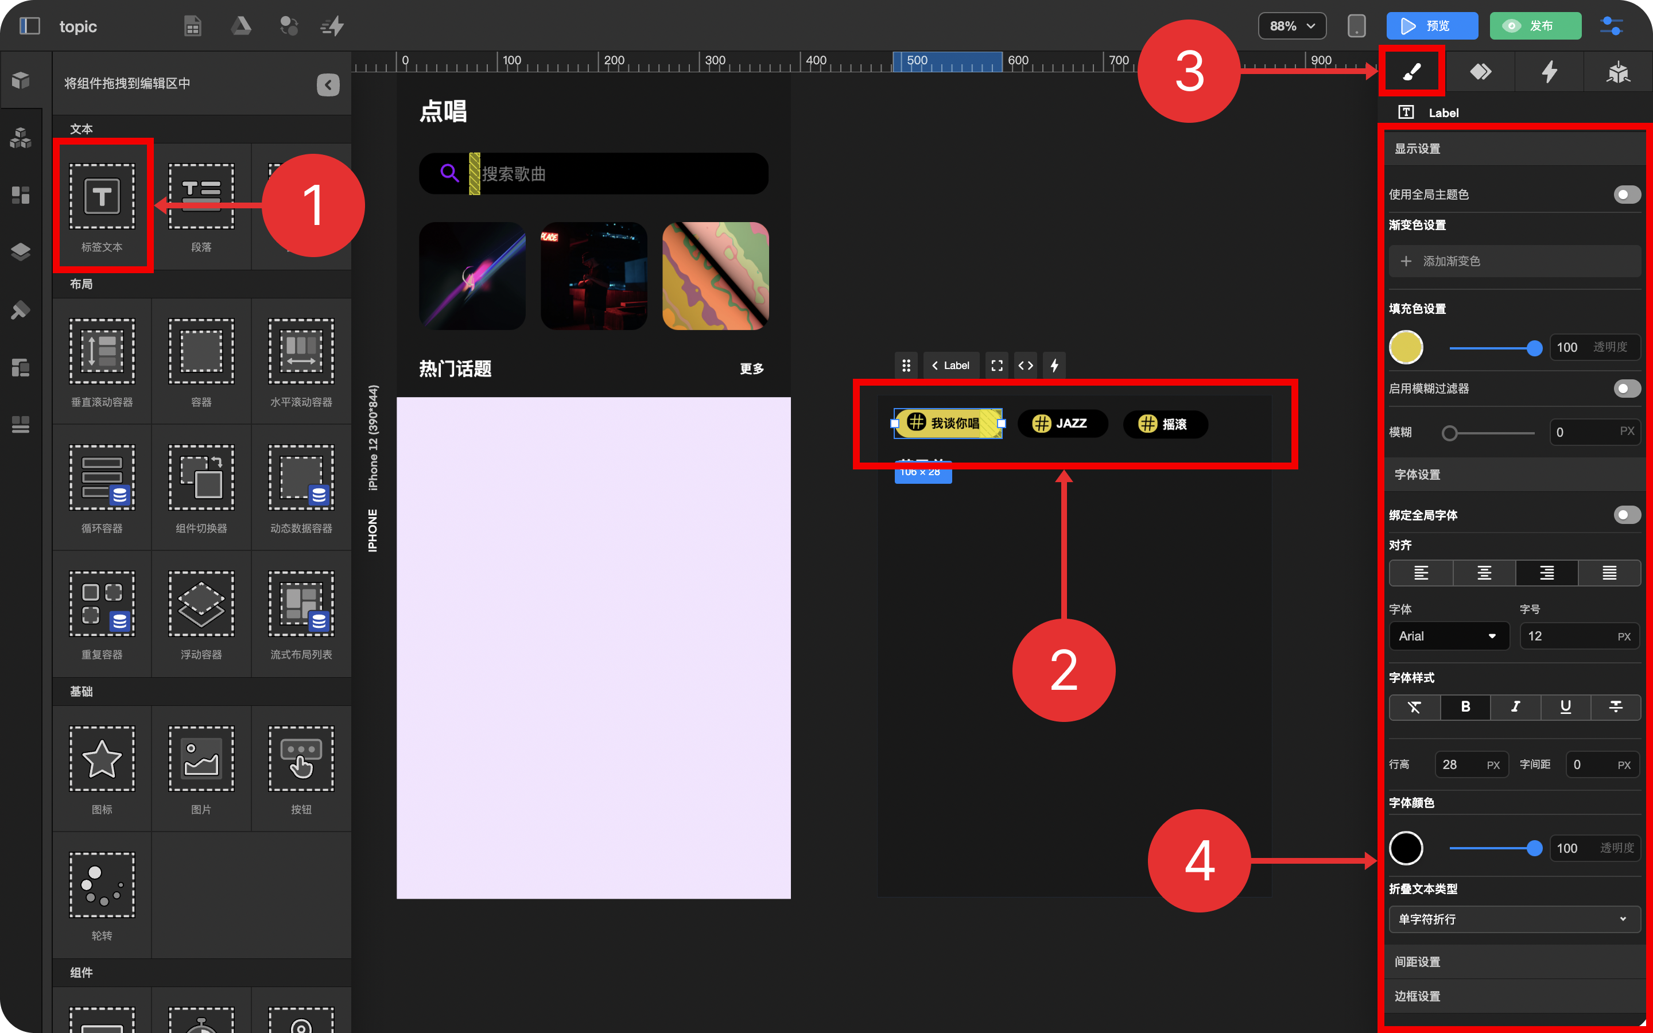Open code brackets icon on Label toolbar
Image resolution: width=1653 pixels, height=1033 pixels.
(1025, 366)
